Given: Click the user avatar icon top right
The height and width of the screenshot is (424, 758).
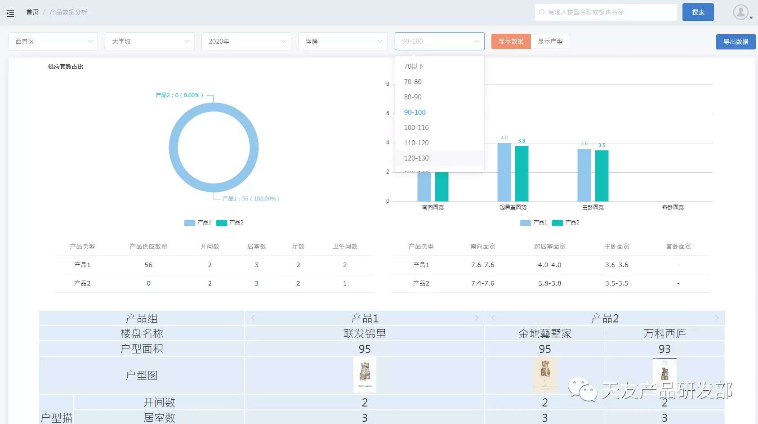Looking at the screenshot, I should pyautogui.click(x=741, y=12).
